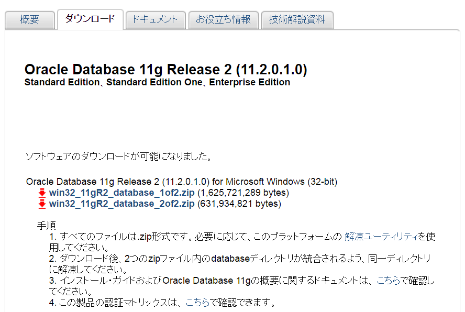Click the 手順 section label
The width and height of the screenshot is (465, 312).
[x=46, y=226]
